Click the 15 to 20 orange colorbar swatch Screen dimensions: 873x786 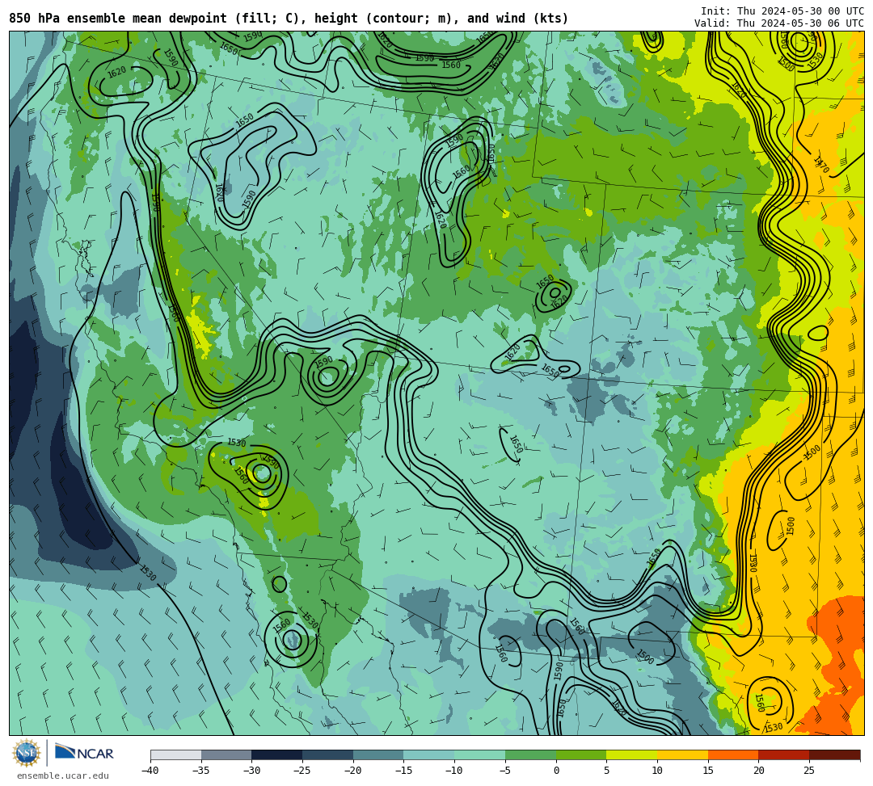733,754
